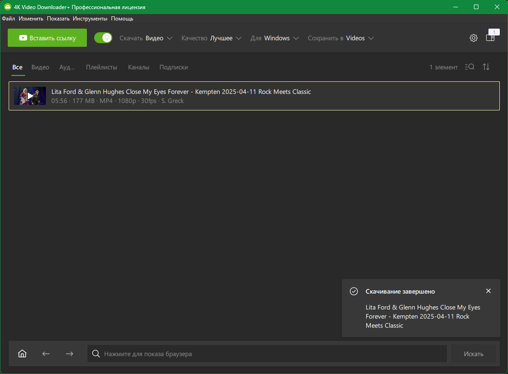Switch to the Подписки tab
The image size is (508, 374).
(x=174, y=67)
